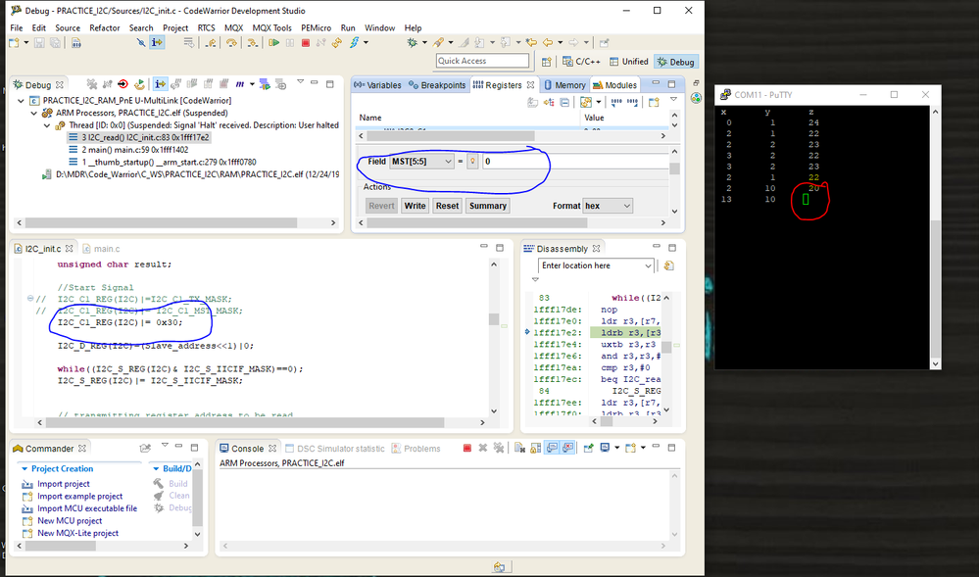Viewport: 979px width, 577px height.
Task: Click the layout icon in Registers toolbar
Action: coord(586,103)
